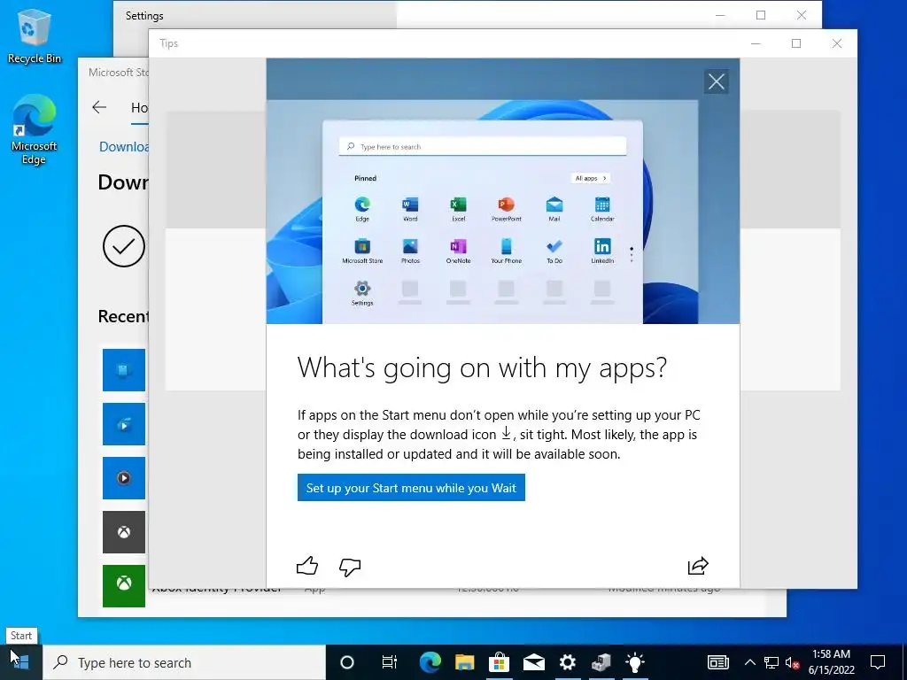The height and width of the screenshot is (680, 907).
Task: Open the network status tray icon
Action: (x=771, y=662)
